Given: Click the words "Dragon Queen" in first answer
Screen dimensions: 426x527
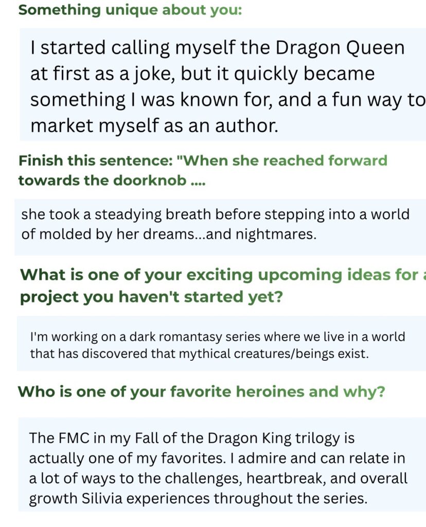Looking at the screenshot, I should coord(340,48).
